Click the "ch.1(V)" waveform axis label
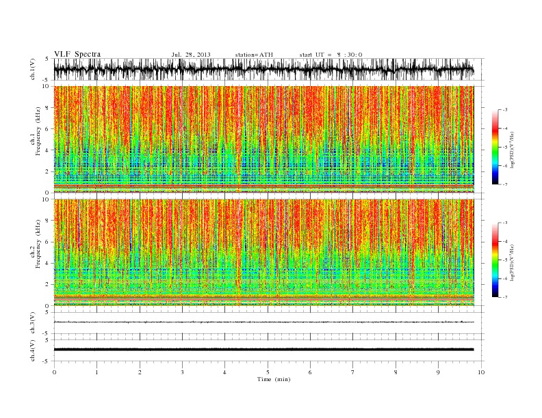 (33, 69)
